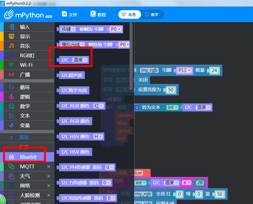Select the 变量 variable icon
This screenshot has width=253, height=204.
pos(11,125)
